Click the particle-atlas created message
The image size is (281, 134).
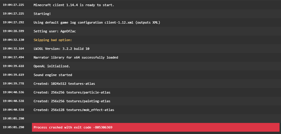pos(72,92)
